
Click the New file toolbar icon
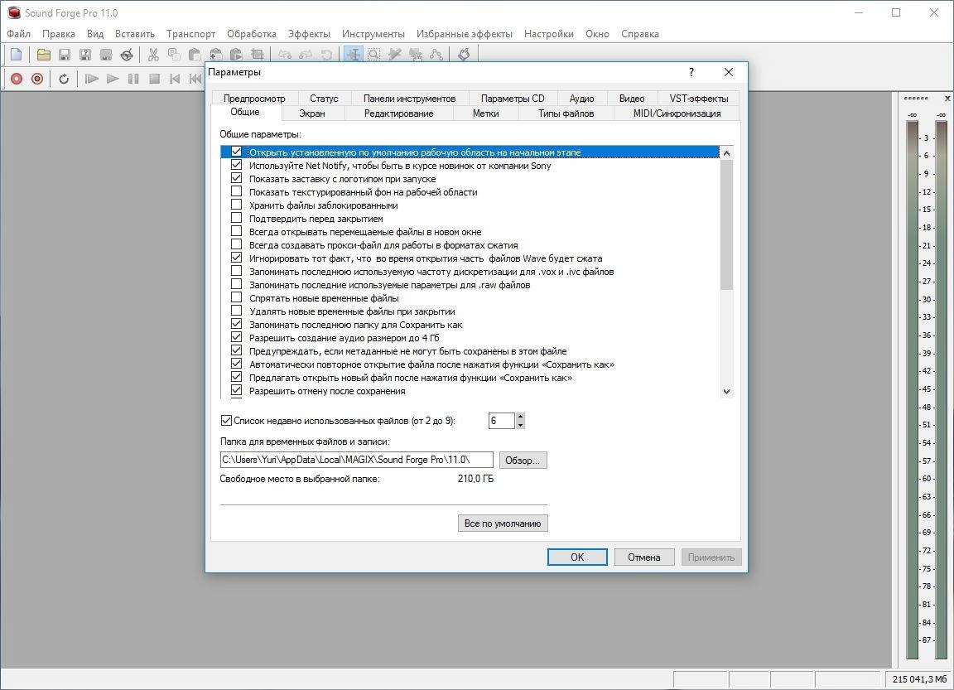coord(17,55)
